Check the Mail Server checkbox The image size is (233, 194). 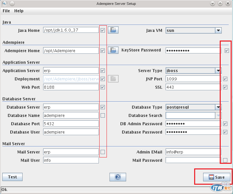click(103, 152)
